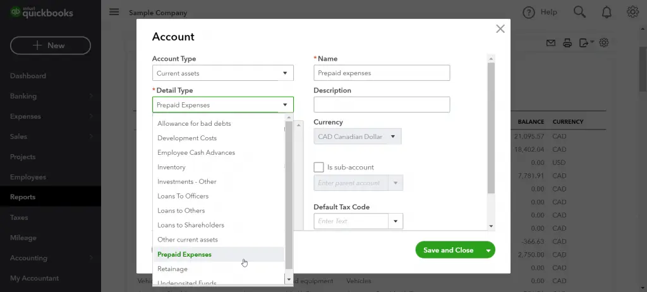Open Banking in the sidebar
Screen dimensions: 647x292
pyautogui.click(x=23, y=96)
